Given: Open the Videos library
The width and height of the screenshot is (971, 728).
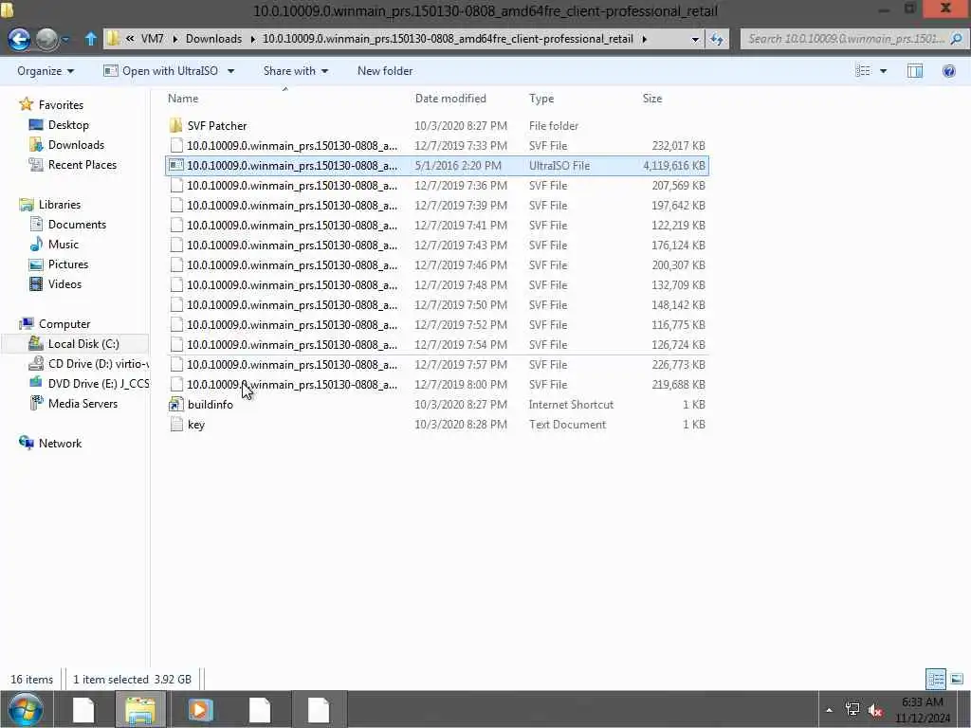Looking at the screenshot, I should click(65, 283).
